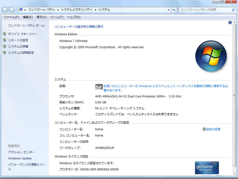Open help via blue question mark icon

click(x=230, y=22)
